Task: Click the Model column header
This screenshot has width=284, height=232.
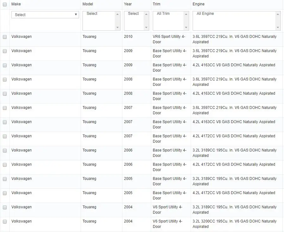Action: (88, 4)
